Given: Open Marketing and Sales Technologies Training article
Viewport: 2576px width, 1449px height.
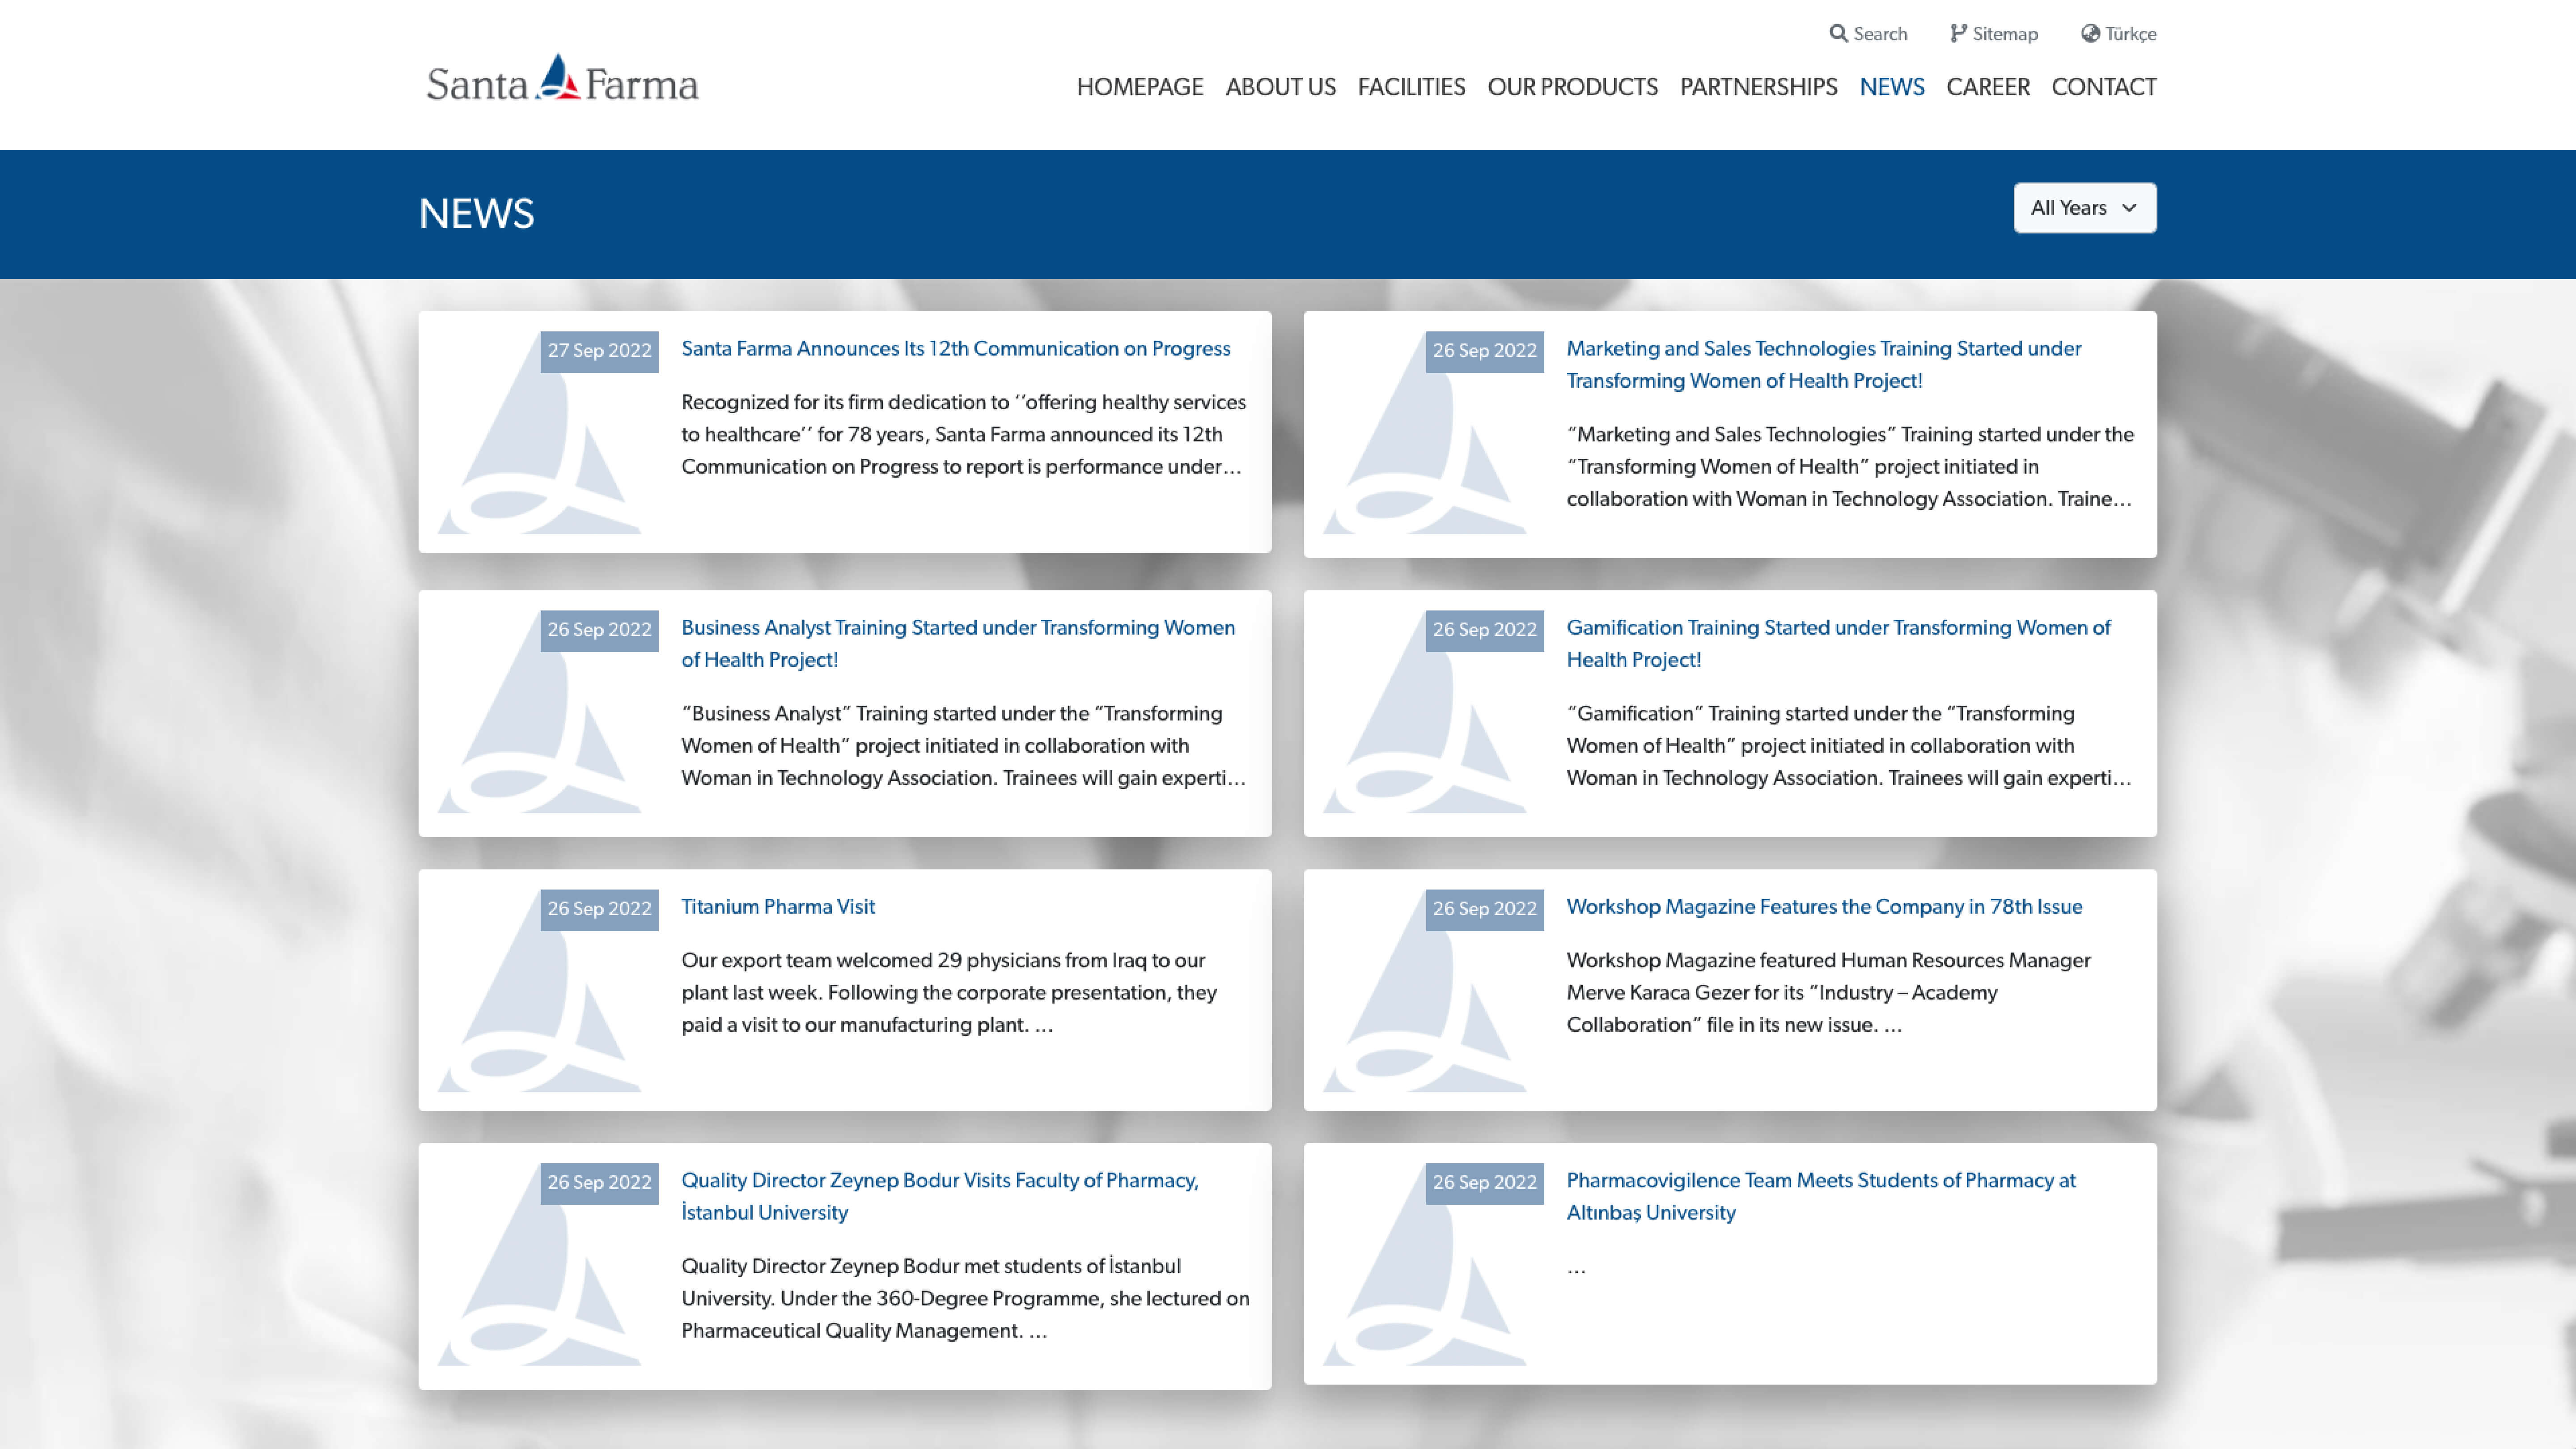Looking at the screenshot, I should (x=1824, y=365).
